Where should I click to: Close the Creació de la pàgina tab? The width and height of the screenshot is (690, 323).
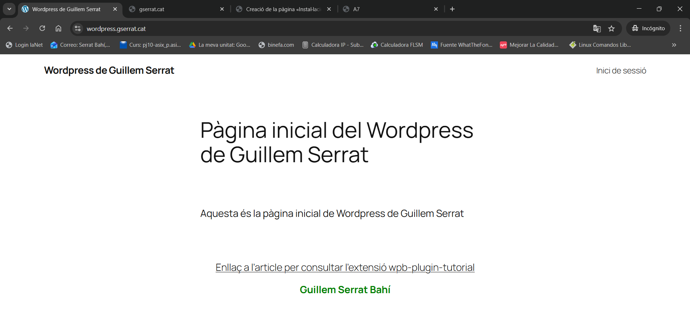tap(329, 9)
